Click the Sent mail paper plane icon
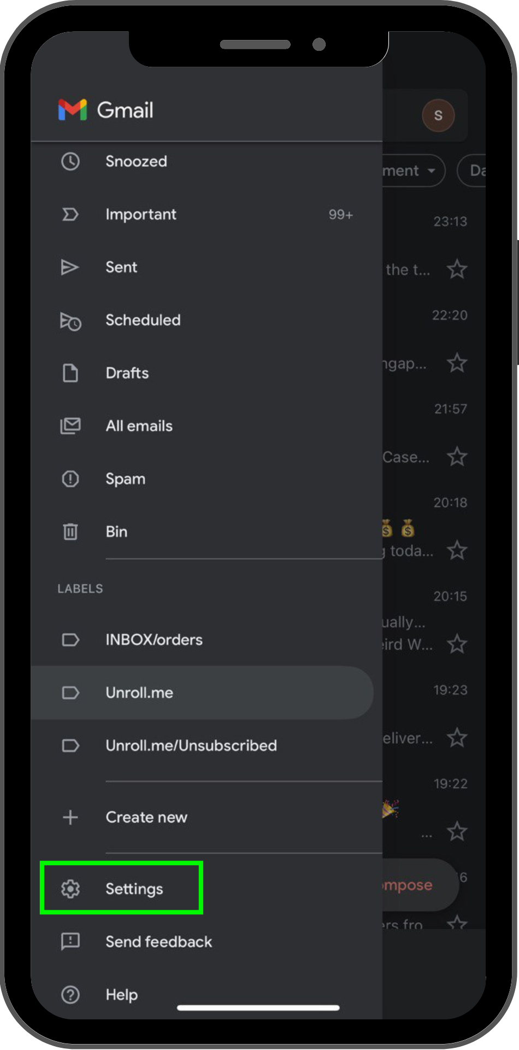Image resolution: width=519 pixels, height=1050 pixels. (x=70, y=267)
